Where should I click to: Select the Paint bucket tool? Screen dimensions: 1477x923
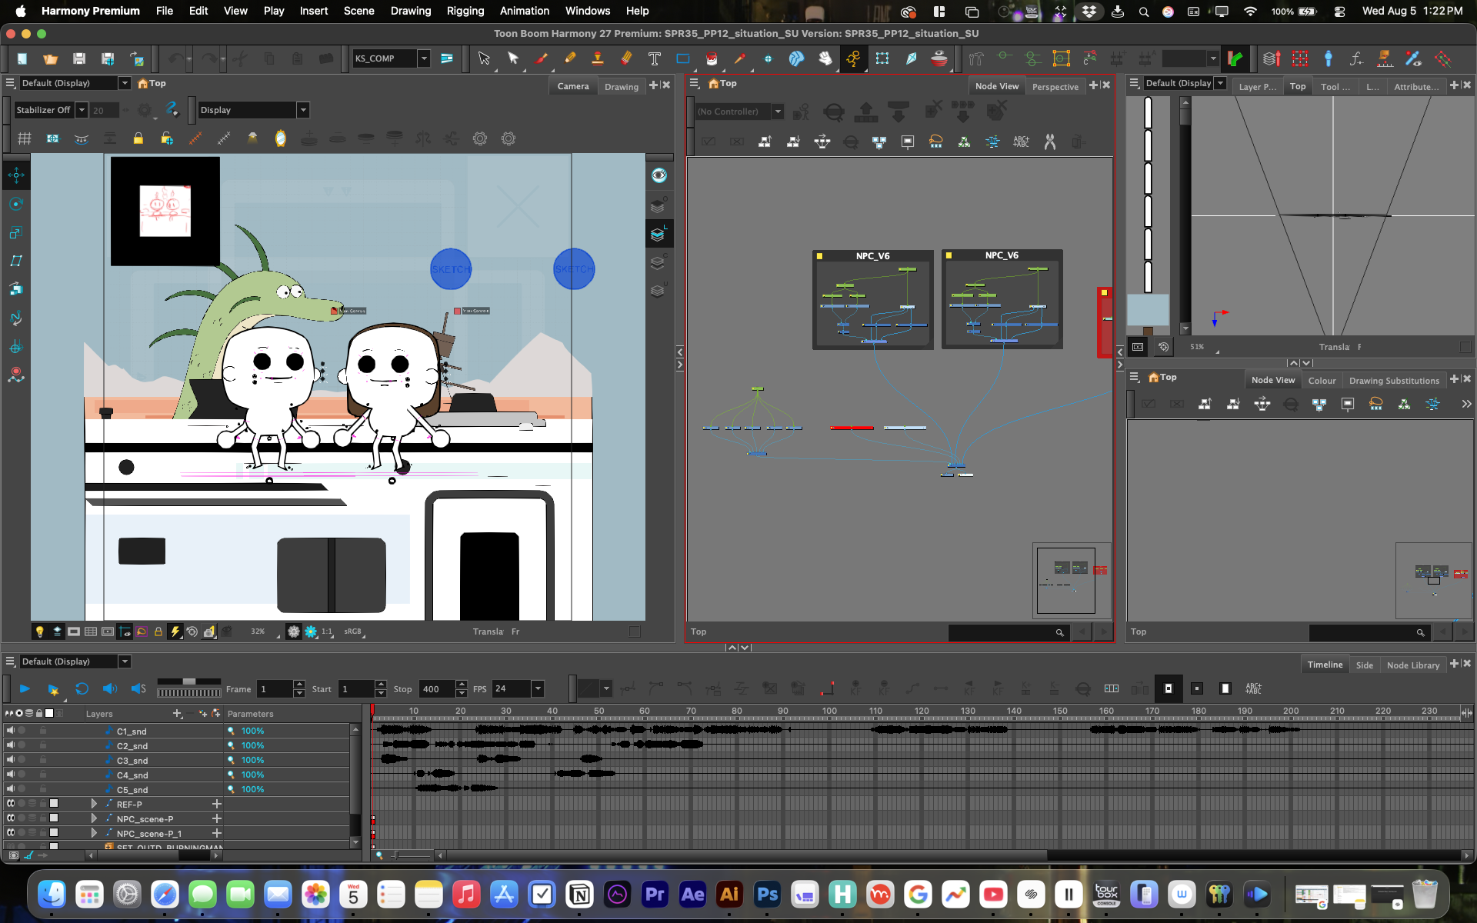(712, 58)
